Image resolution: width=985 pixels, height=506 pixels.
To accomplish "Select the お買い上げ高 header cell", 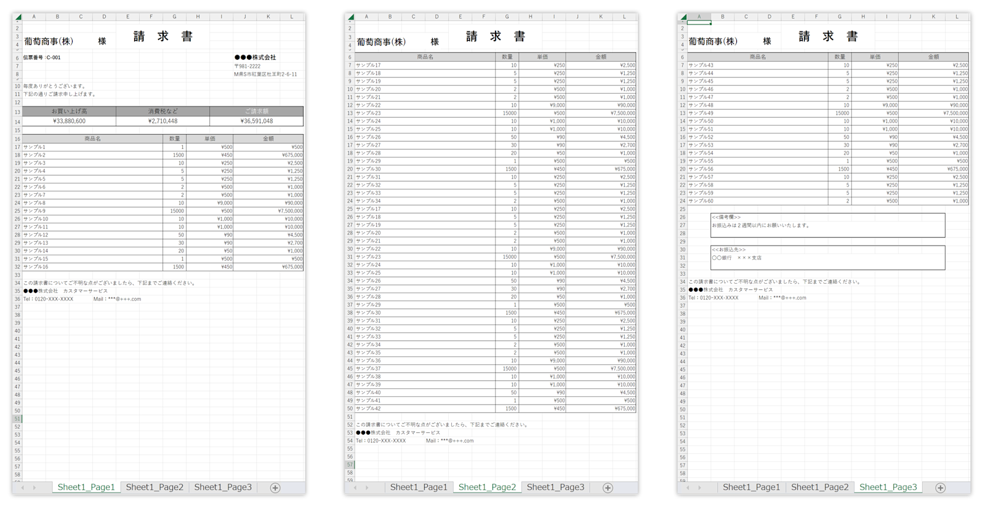I will point(69,111).
